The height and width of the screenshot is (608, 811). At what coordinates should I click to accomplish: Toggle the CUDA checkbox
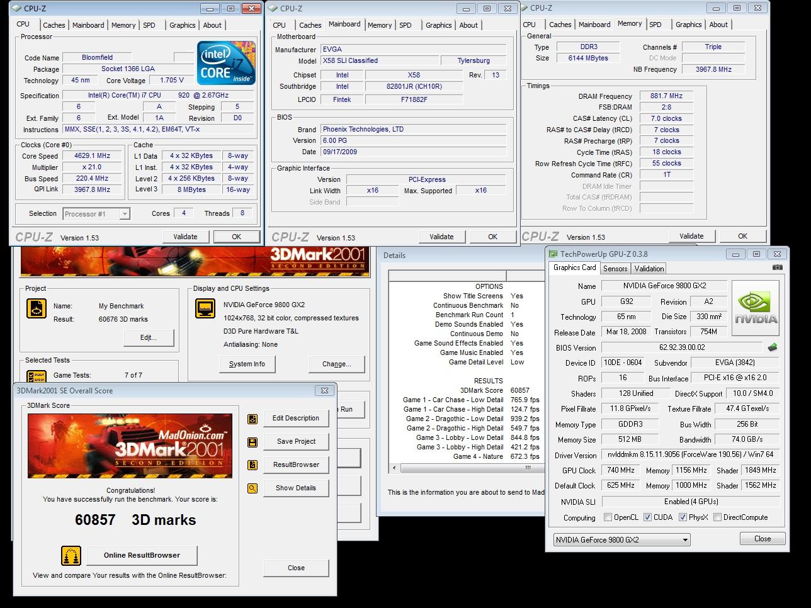[647, 517]
